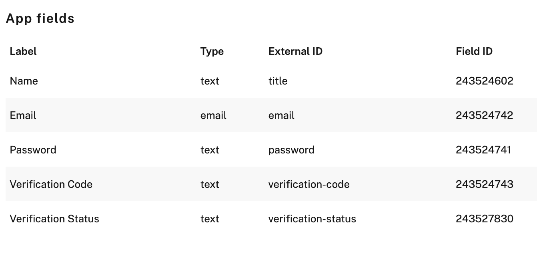Select field ID 243527830
This screenshot has width=537, height=254.
(x=485, y=219)
